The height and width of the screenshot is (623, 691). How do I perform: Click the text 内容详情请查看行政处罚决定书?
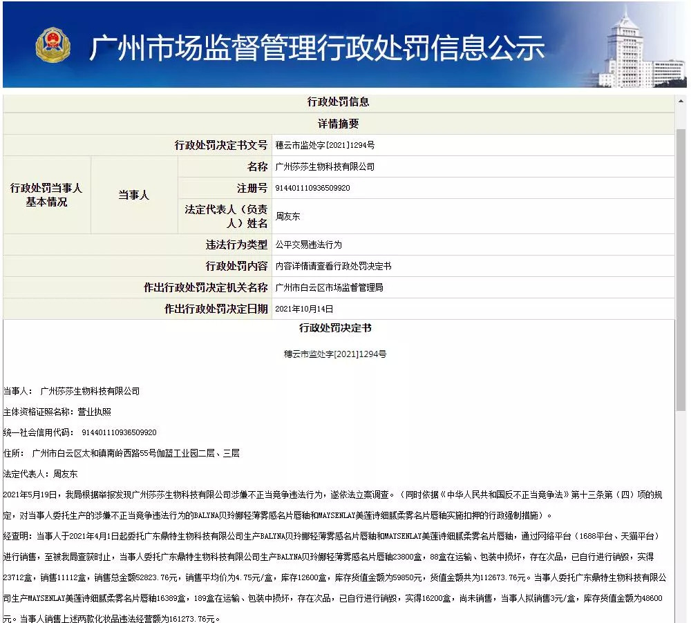click(x=333, y=266)
